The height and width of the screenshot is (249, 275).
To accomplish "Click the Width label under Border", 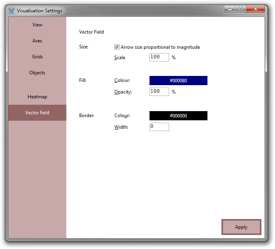I will pyautogui.click(x=121, y=127).
